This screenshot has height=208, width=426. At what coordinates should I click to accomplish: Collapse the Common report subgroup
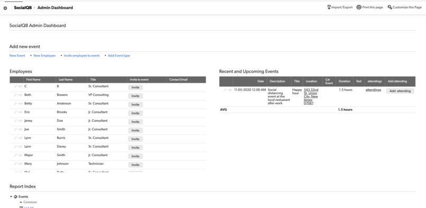(x=21, y=202)
